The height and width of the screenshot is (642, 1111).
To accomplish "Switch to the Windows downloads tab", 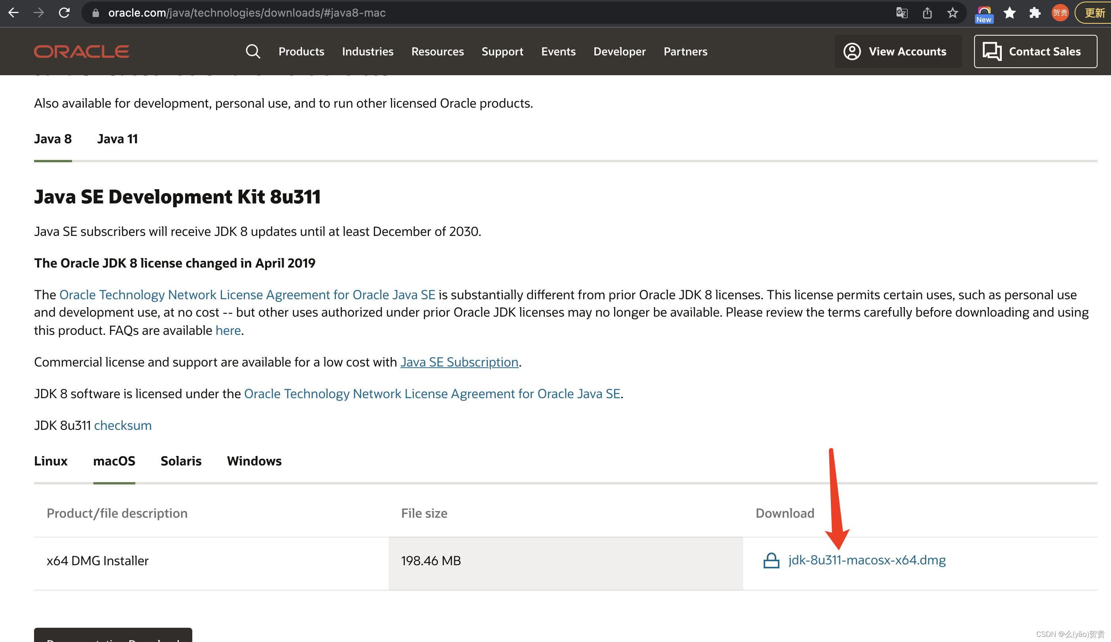I will coord(254,460).
